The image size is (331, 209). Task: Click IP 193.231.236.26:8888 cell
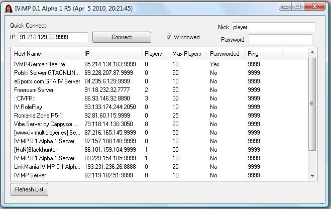pyautogui.click(x=110, y=167)
